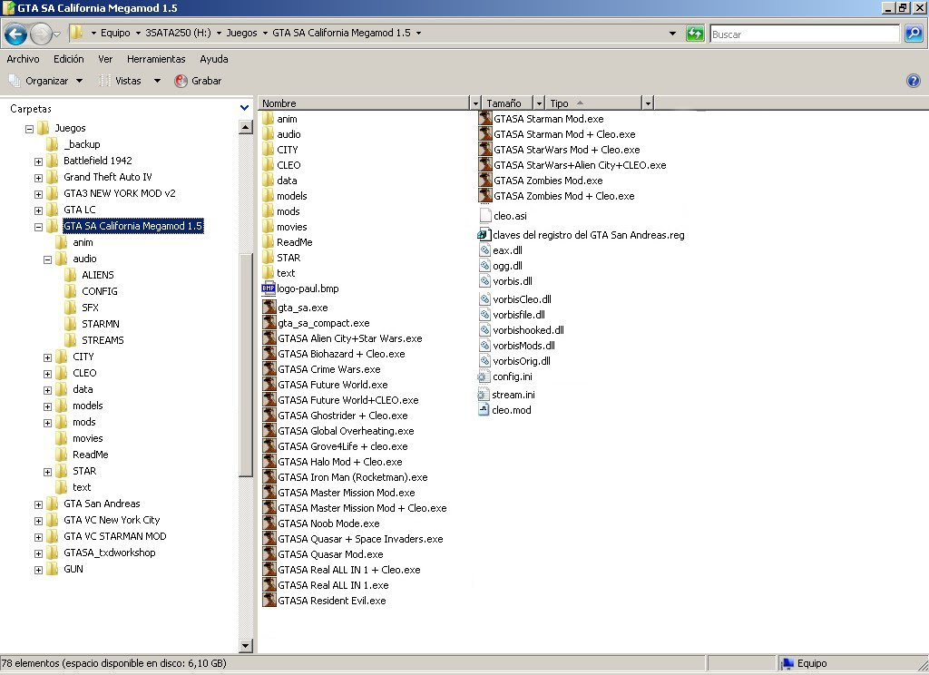Click inside the Buscar search field
Viewport: 929px width, 675px height.
[x=805, y=34]
